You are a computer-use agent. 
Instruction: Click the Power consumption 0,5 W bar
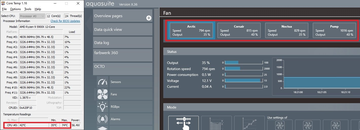pos(244,75)
